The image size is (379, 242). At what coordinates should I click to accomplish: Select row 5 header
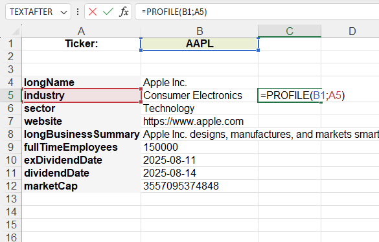pyautogui.click(x=10, y=95)
